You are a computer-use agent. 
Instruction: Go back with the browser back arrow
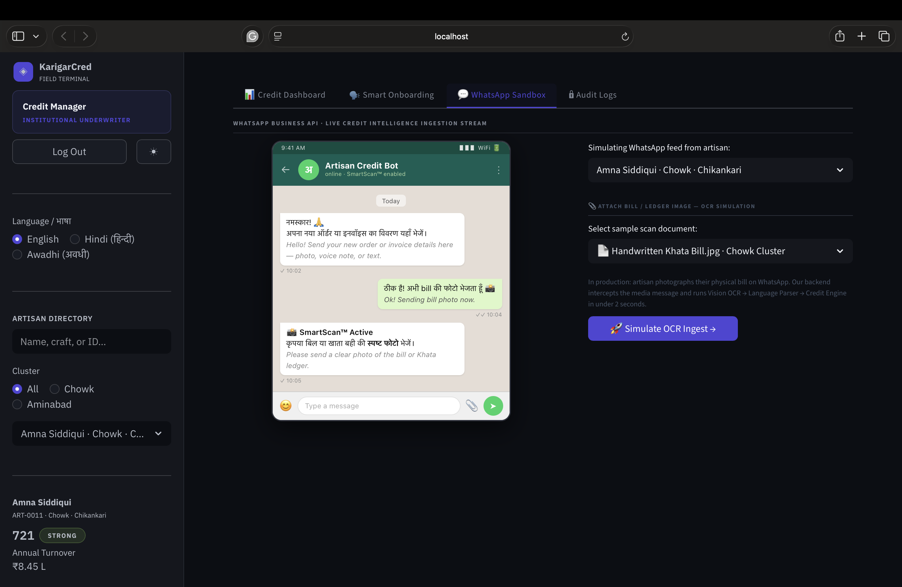tap(64, 37)
